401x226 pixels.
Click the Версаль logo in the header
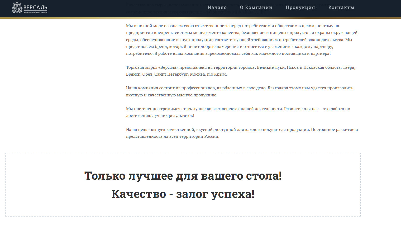pyautogui.click(x=30, y=8)
